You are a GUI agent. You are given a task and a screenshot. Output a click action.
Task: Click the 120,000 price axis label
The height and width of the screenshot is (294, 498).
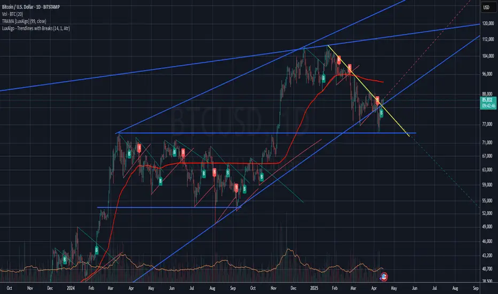(x=488, y=24)
